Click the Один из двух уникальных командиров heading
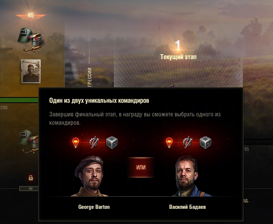This screenshot has height=224, width=273. click(99, 100)
